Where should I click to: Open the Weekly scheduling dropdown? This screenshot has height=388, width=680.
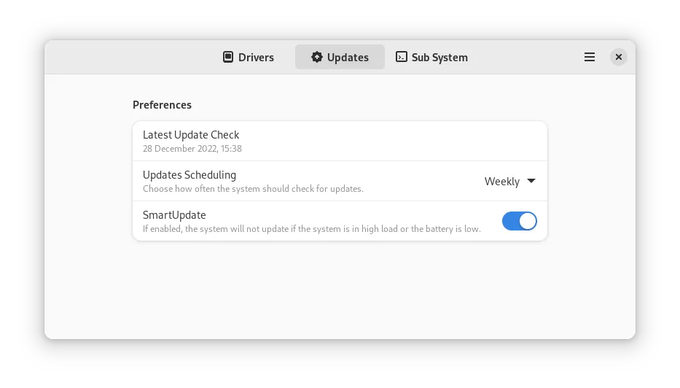tap(509, 182)
